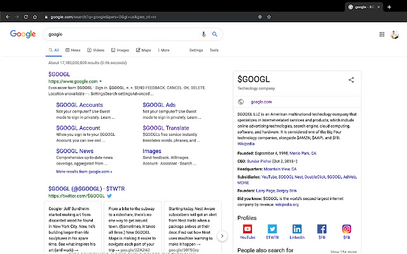This screenshot has height=254, width=407.
Task: Open the YouTube profile icon
Action: point(247,229)
